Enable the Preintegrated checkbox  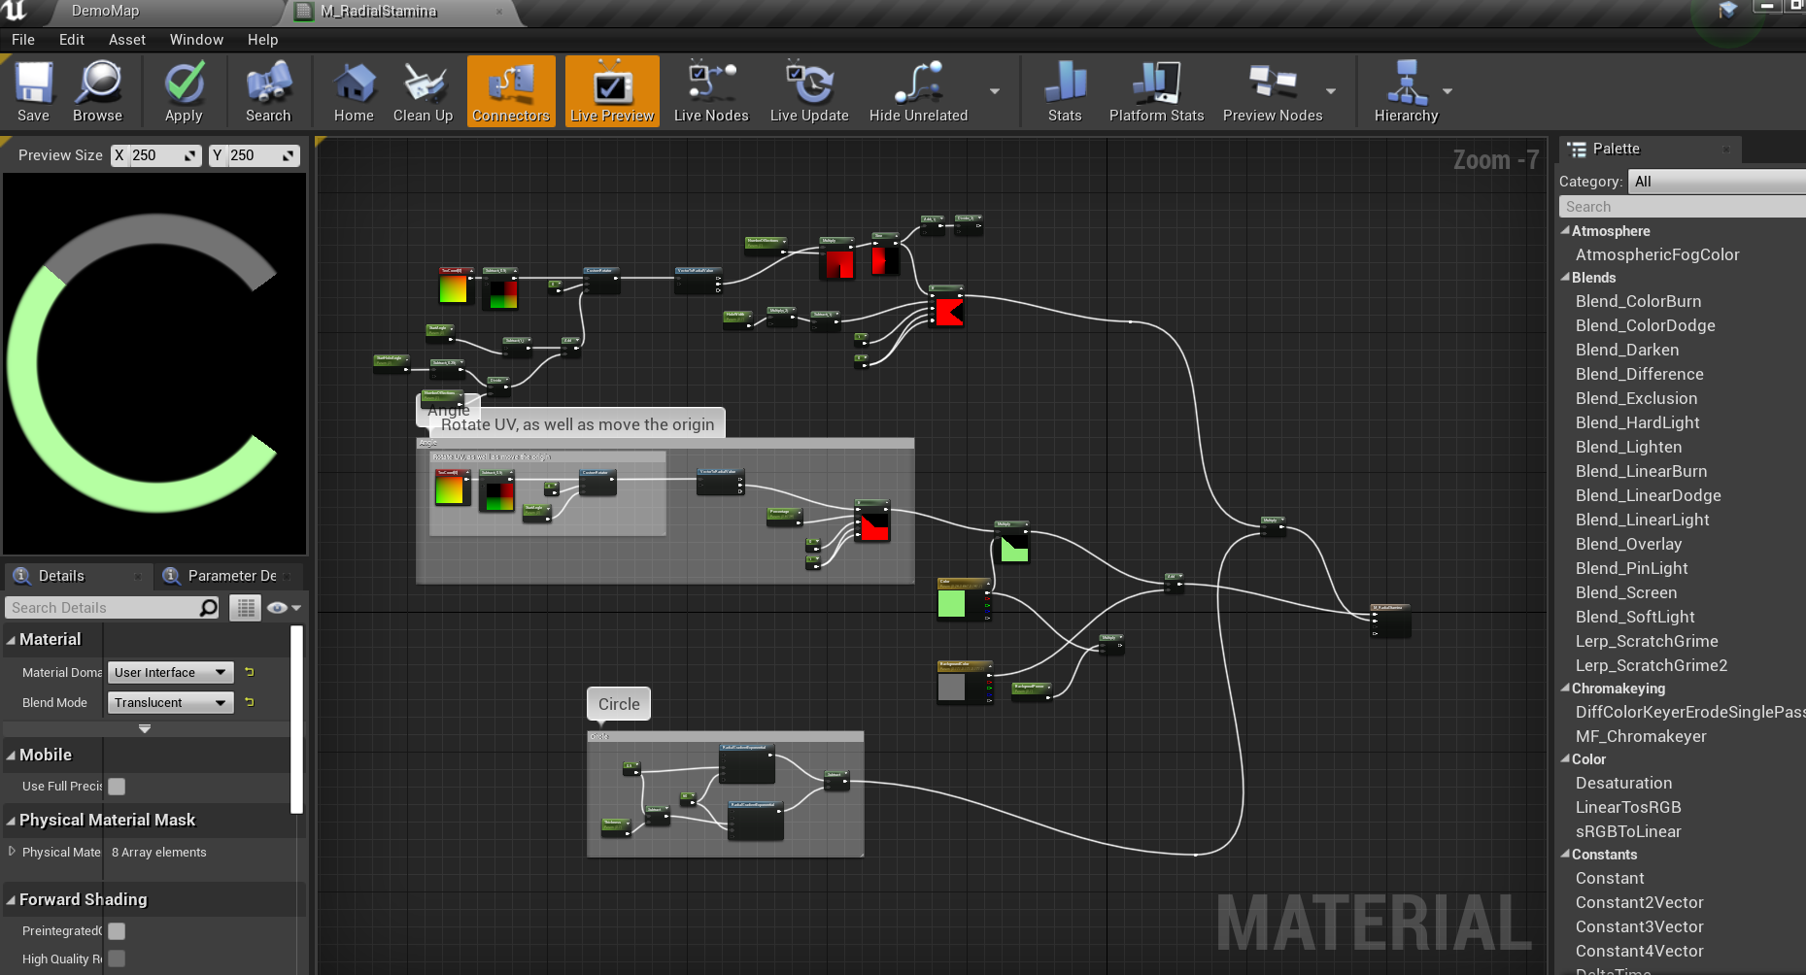tap(117, 931)
